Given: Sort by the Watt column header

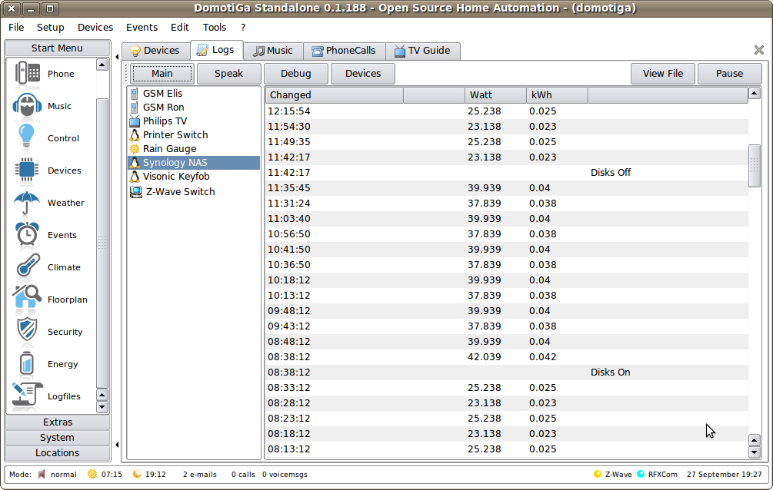Looking at the screenshot, I should (495, 95).
